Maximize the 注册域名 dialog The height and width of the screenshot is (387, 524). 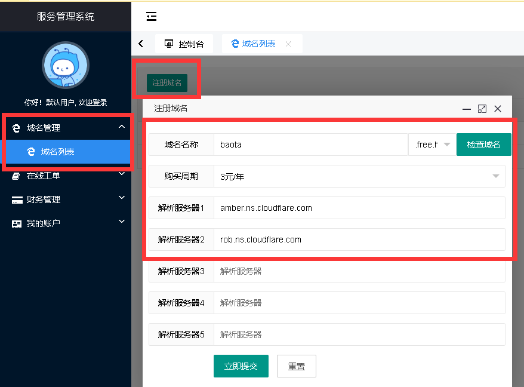click(x=482, y=109)
